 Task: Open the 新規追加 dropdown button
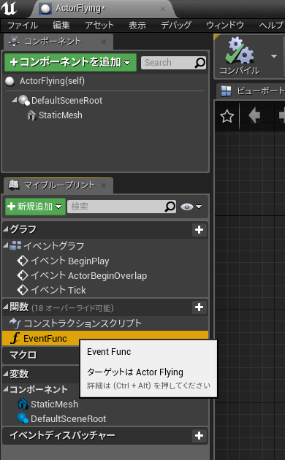(x=35, y=207)
